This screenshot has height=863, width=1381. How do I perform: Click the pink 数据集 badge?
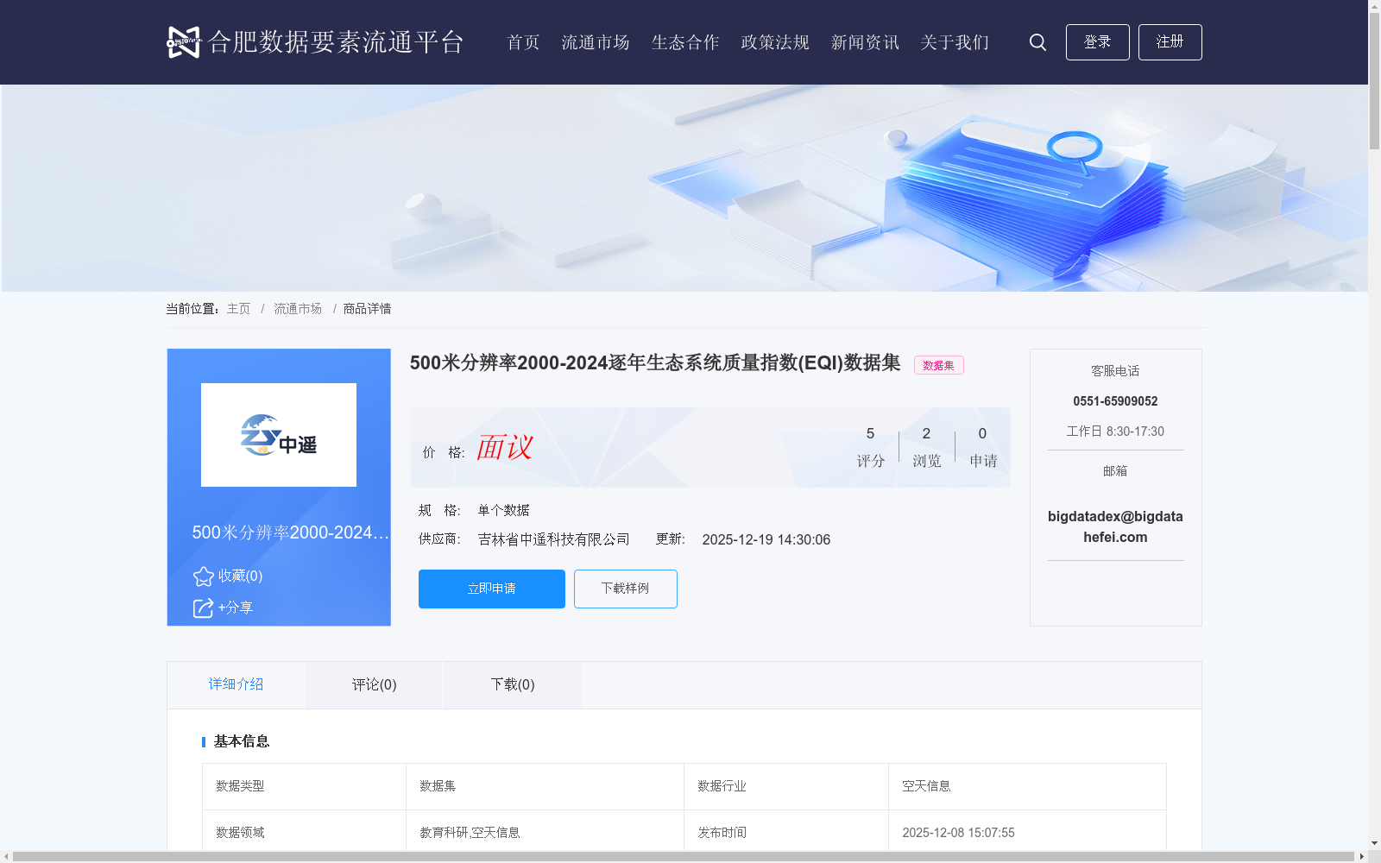point(938,364)
